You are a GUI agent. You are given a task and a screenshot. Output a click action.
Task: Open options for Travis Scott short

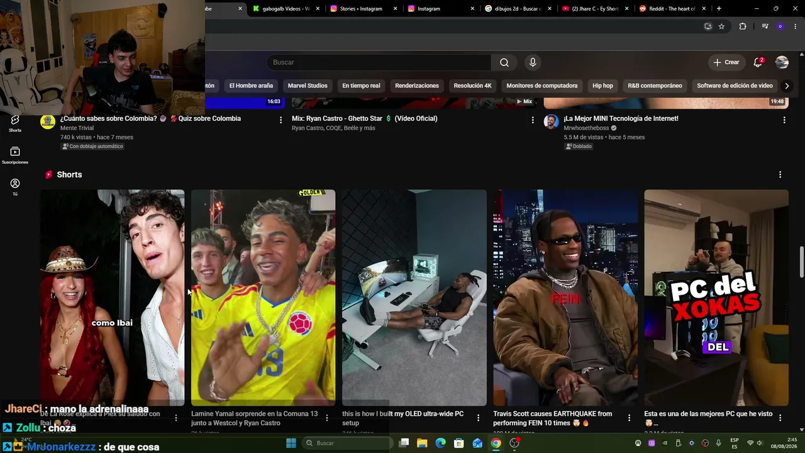[629, 417]
